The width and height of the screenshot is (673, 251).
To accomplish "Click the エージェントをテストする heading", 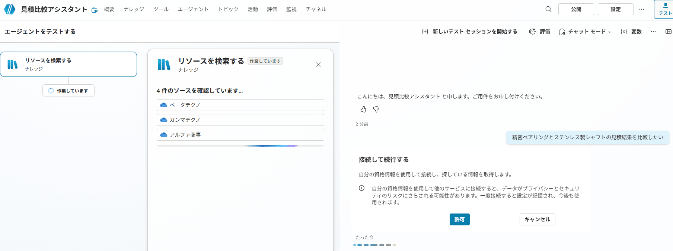I will click(x=40, y=32).
